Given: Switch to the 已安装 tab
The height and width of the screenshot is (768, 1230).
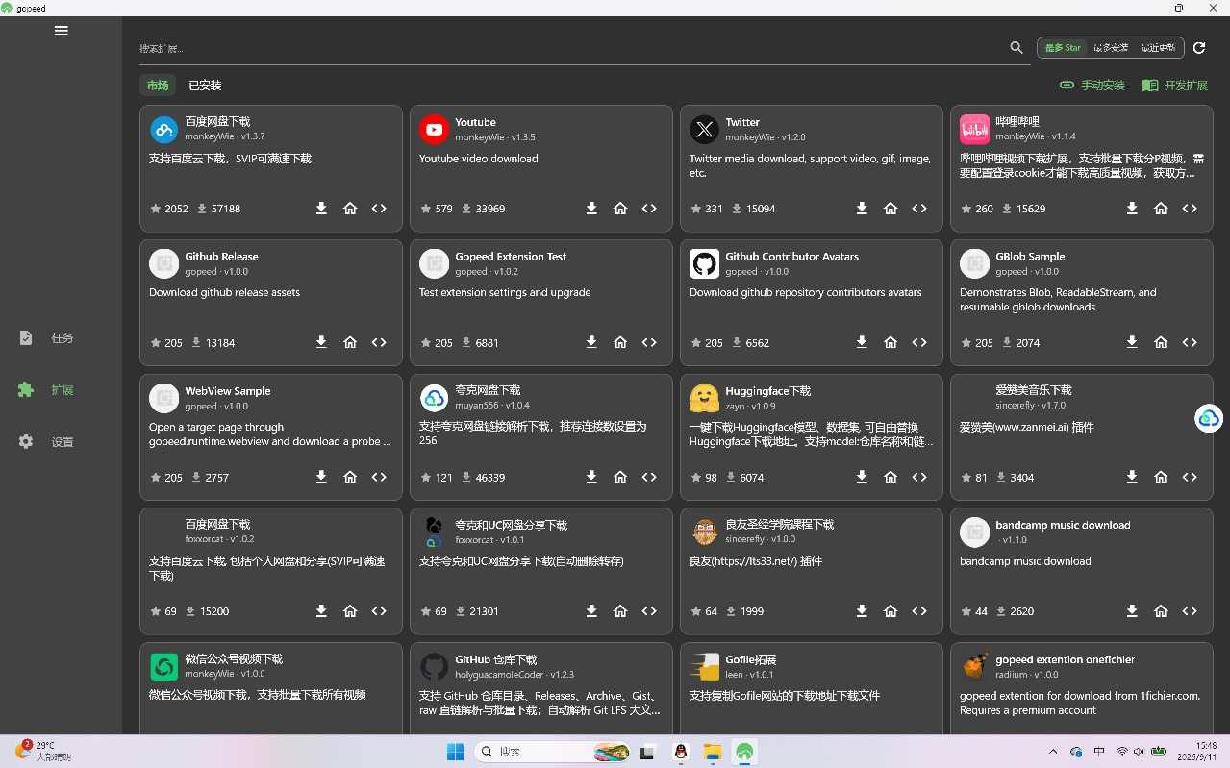Looking at the screenshot, I should (205, 86).
